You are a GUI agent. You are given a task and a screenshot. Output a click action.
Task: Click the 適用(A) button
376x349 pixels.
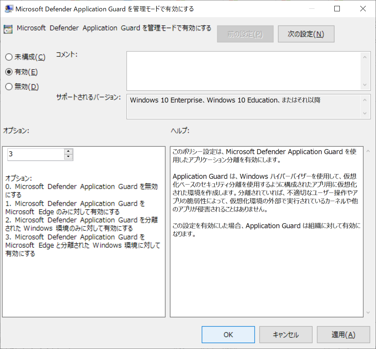coord(343,335)
